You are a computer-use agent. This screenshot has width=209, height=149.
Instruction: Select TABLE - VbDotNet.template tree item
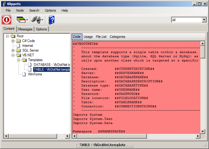point(52,70)
